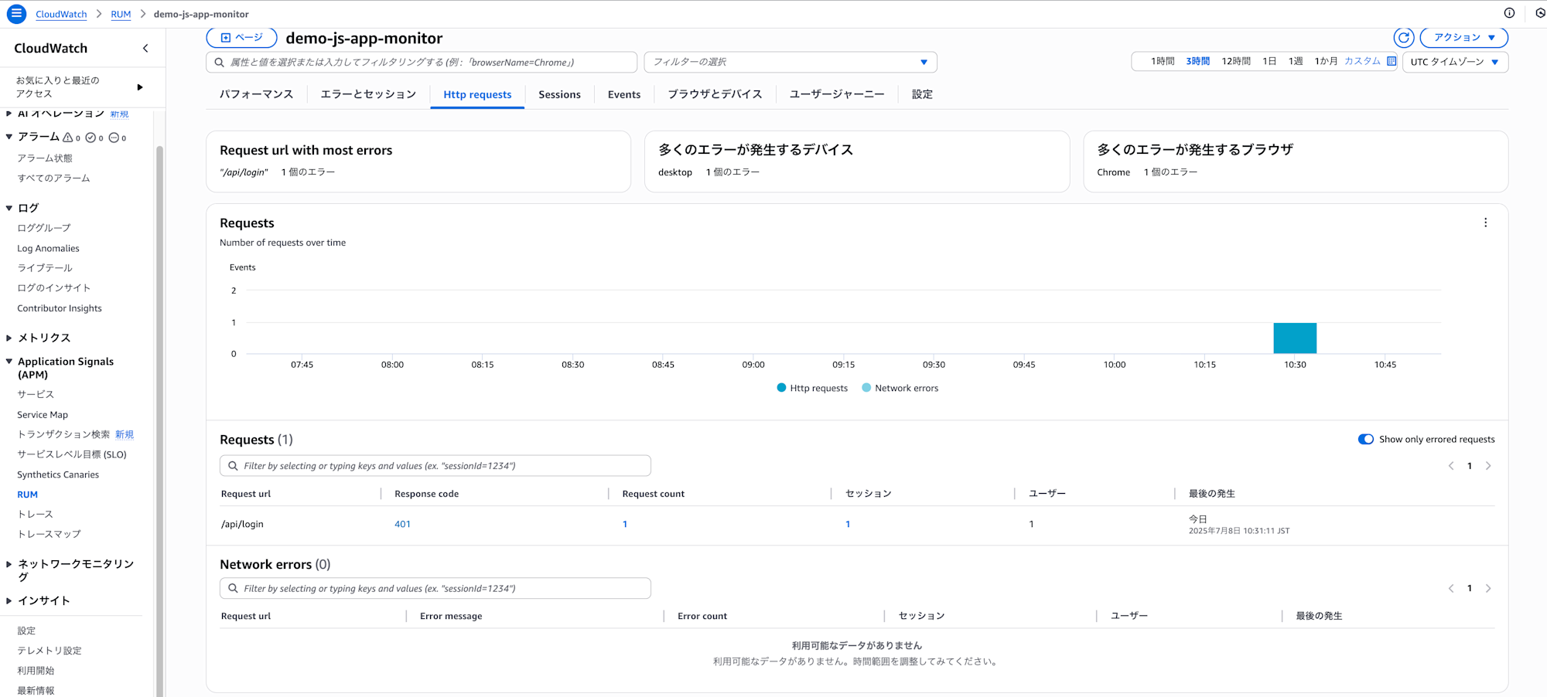Screen dimensions: 1547x697
Task: Open ロググループ in sidebar
Action: (44, 228)
